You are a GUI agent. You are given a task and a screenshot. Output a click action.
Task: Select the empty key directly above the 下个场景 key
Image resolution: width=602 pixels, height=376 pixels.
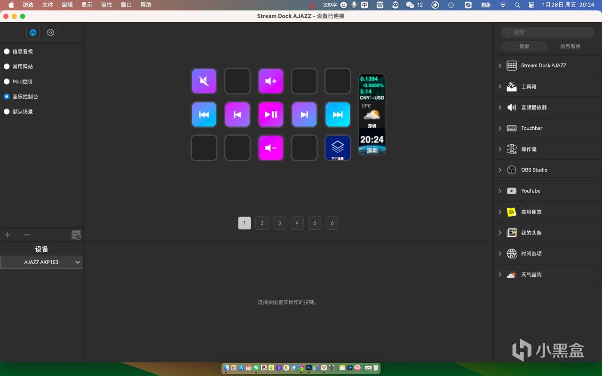tap(338, 81)
